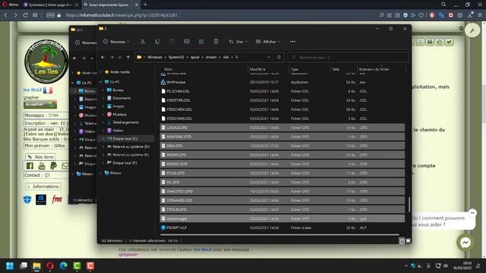This screenshot has width=486, height=273.
Task: Open Microsoft Edge from taskbar
Action: (x=64, y=266)
